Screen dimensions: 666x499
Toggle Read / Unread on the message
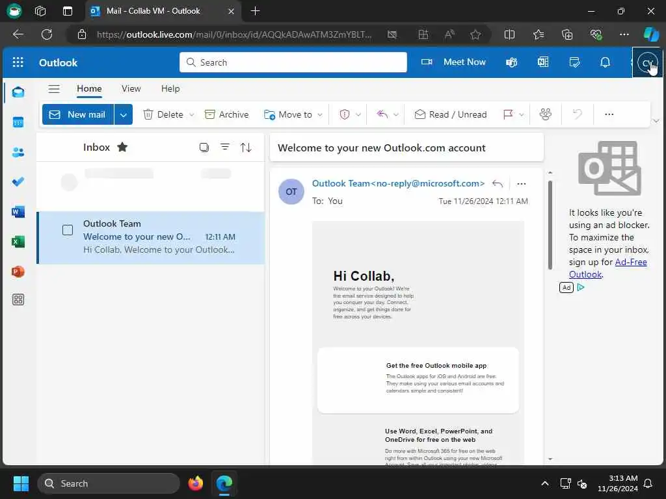tap(451, 114)
